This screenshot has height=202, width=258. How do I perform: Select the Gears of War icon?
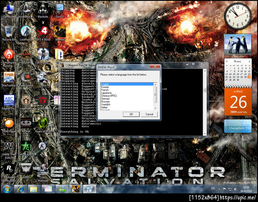click(x=43, y=125)
